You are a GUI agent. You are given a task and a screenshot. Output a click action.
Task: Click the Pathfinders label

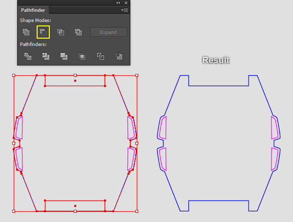click(x=33, y=44)
